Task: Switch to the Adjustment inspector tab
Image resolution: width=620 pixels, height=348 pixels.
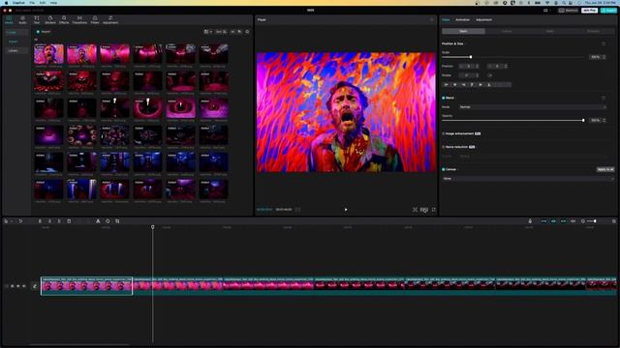Action: pyautogui.click(x=483, y=19)
